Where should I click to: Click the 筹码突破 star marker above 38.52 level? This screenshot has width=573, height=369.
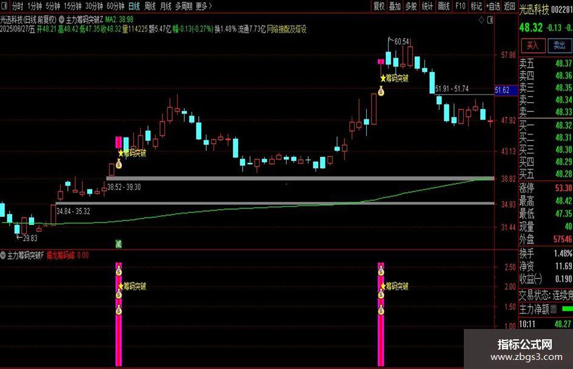click(132, 153)
